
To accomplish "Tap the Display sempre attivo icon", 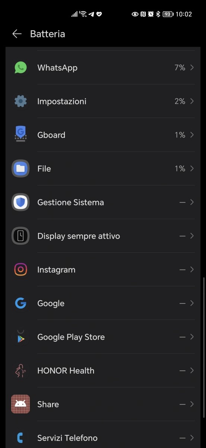I will (x=20, y=236).
